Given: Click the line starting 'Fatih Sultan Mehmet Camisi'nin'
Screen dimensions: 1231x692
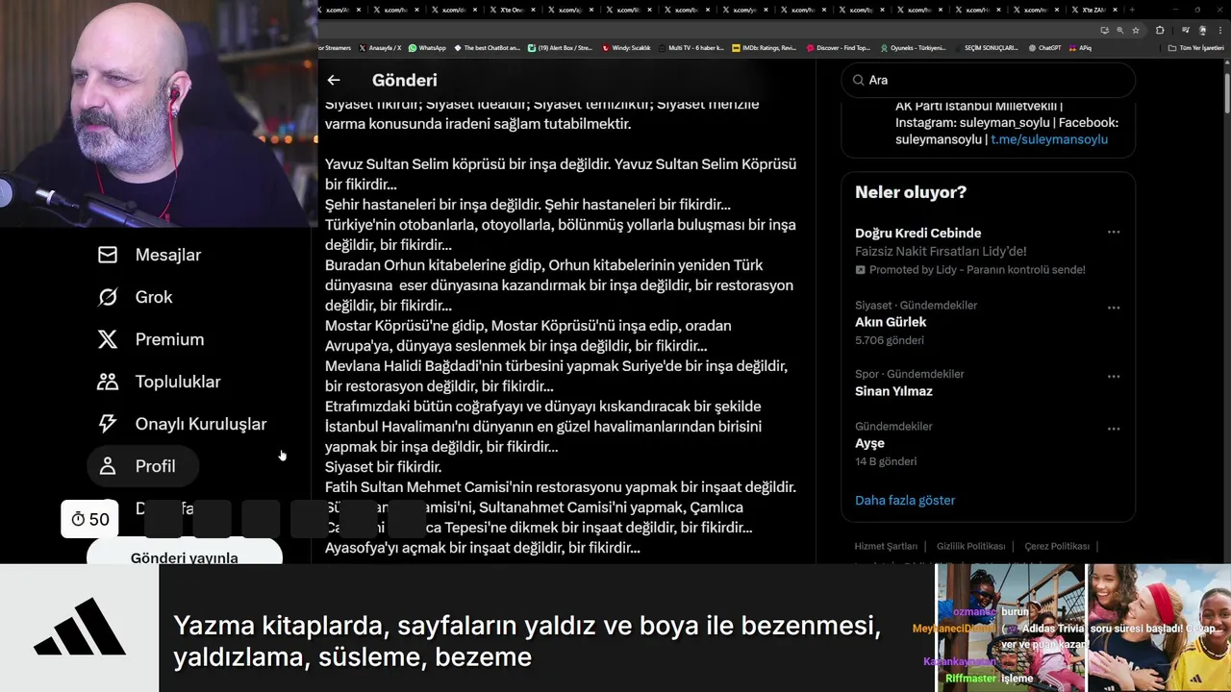Looking at the screenshot, I should pos(561,487).
